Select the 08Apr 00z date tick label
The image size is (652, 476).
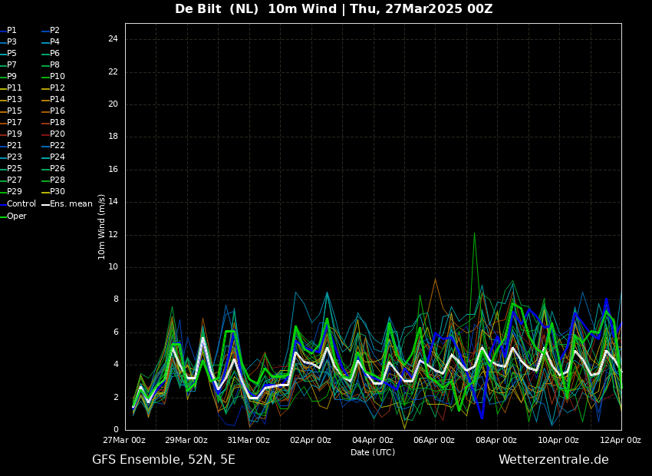pyautogui.click(x=496, y=441)
